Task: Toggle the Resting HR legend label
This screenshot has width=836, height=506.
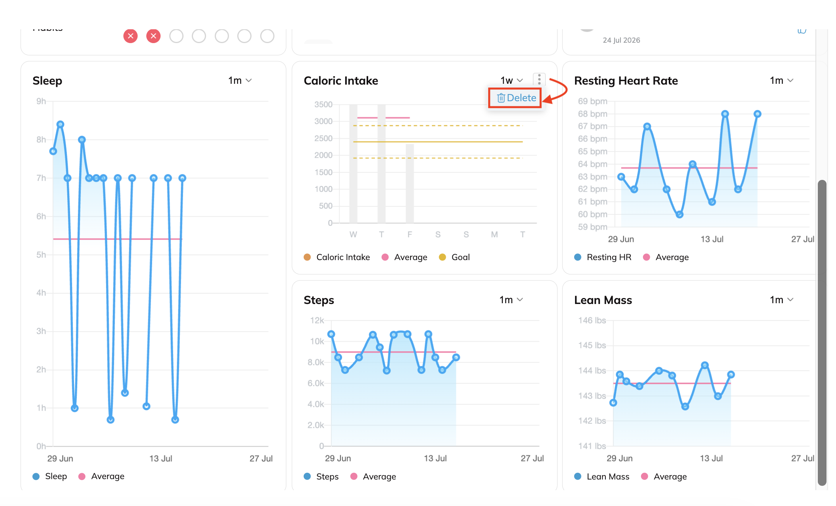Action: (x=609, y=257)
